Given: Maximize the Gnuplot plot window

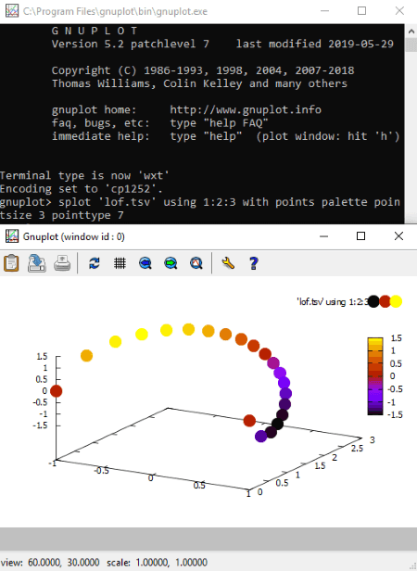Looking at the screenshot, I should coord(360,236).
